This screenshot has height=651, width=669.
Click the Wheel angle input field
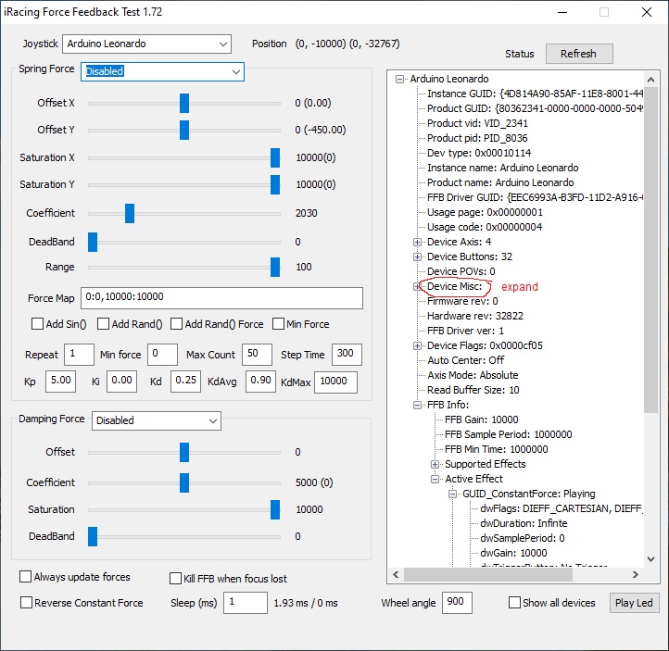[x=457, y=603]
